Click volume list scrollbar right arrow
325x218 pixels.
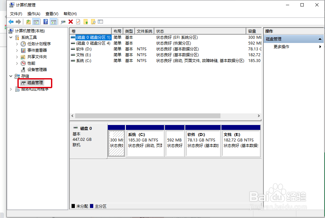(259, 116)
